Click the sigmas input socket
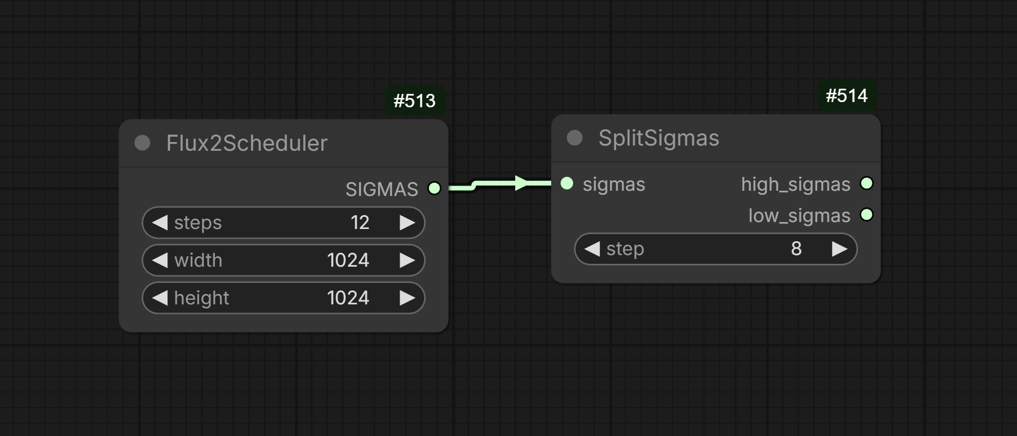Screen dimensions: 1017x436 567,184
